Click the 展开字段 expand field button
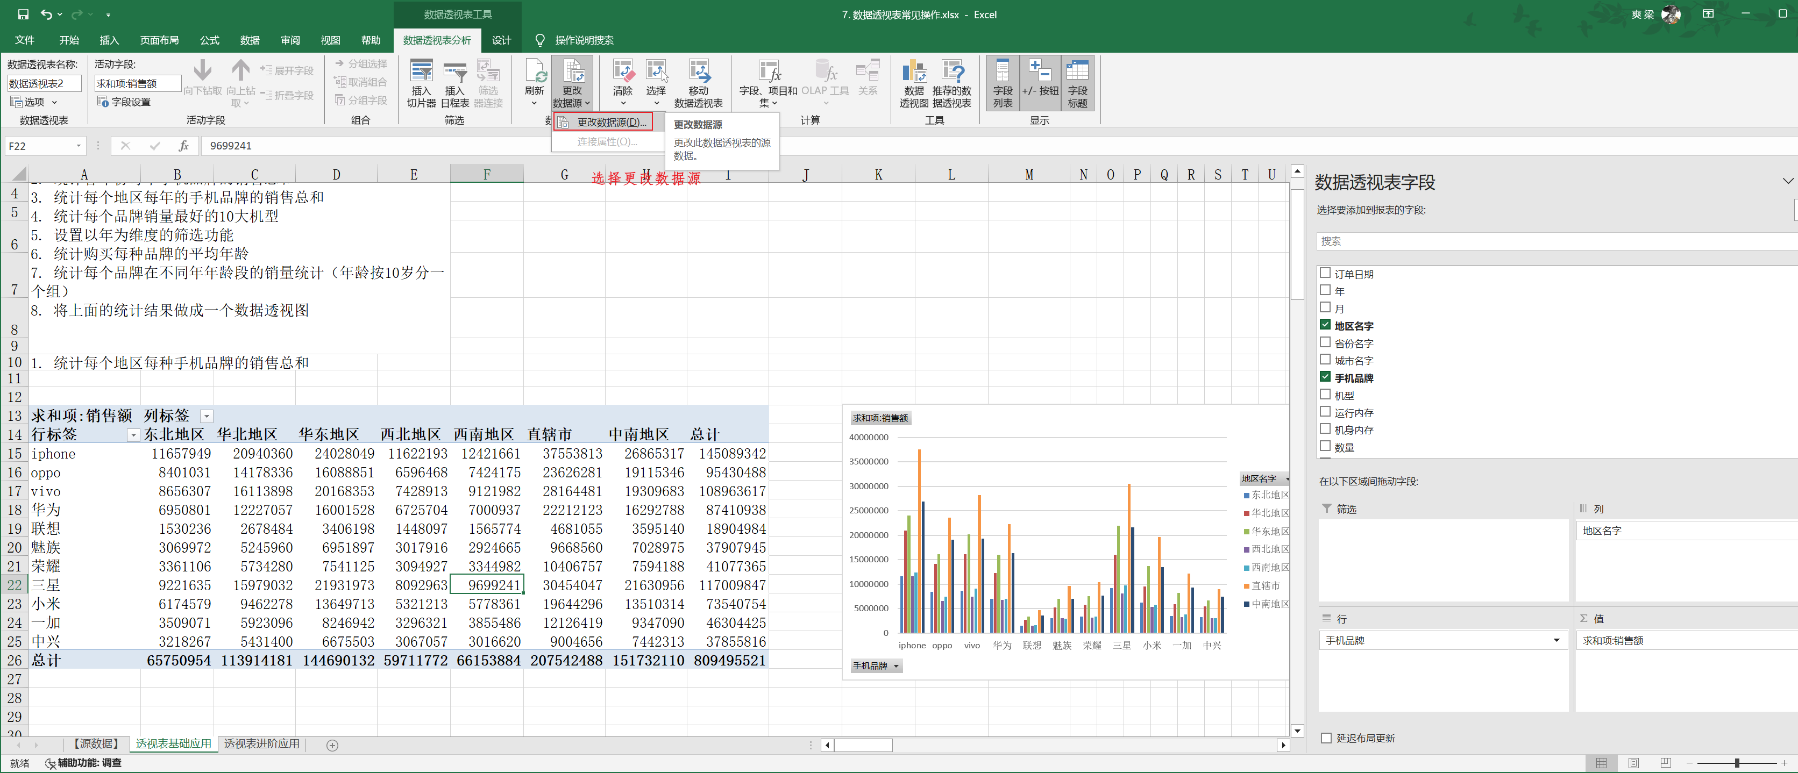This screenshot has height=773, width=1798. tap(287, 70)
